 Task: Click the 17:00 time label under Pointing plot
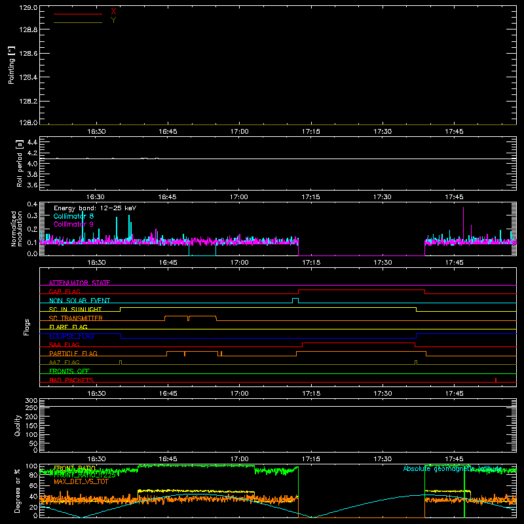tap(240, 132)
